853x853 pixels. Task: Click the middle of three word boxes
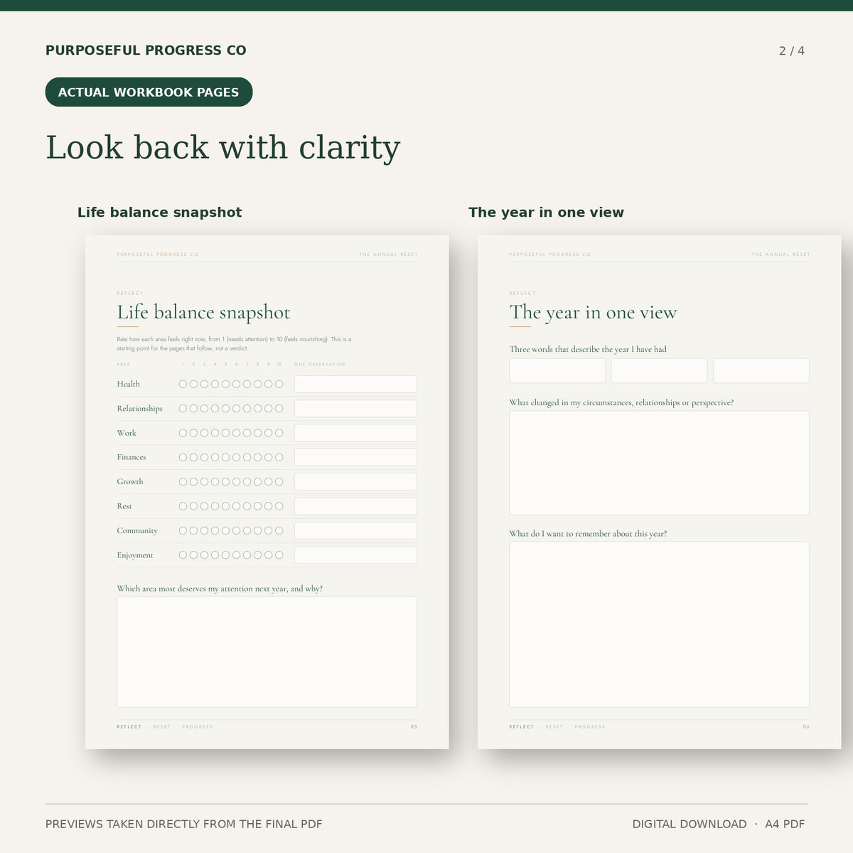point(659,370)
